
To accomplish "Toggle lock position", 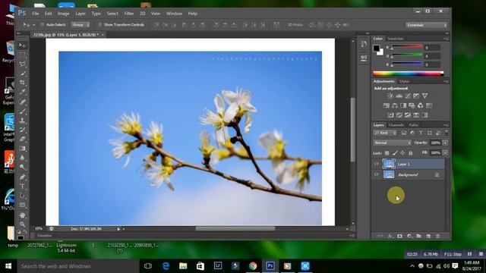I will (x=402, y=153).
